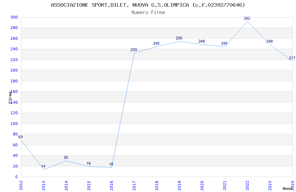Click the x-axis year label 2019
Viewport: 296px width, 192px height.
(x=180, y=185)
